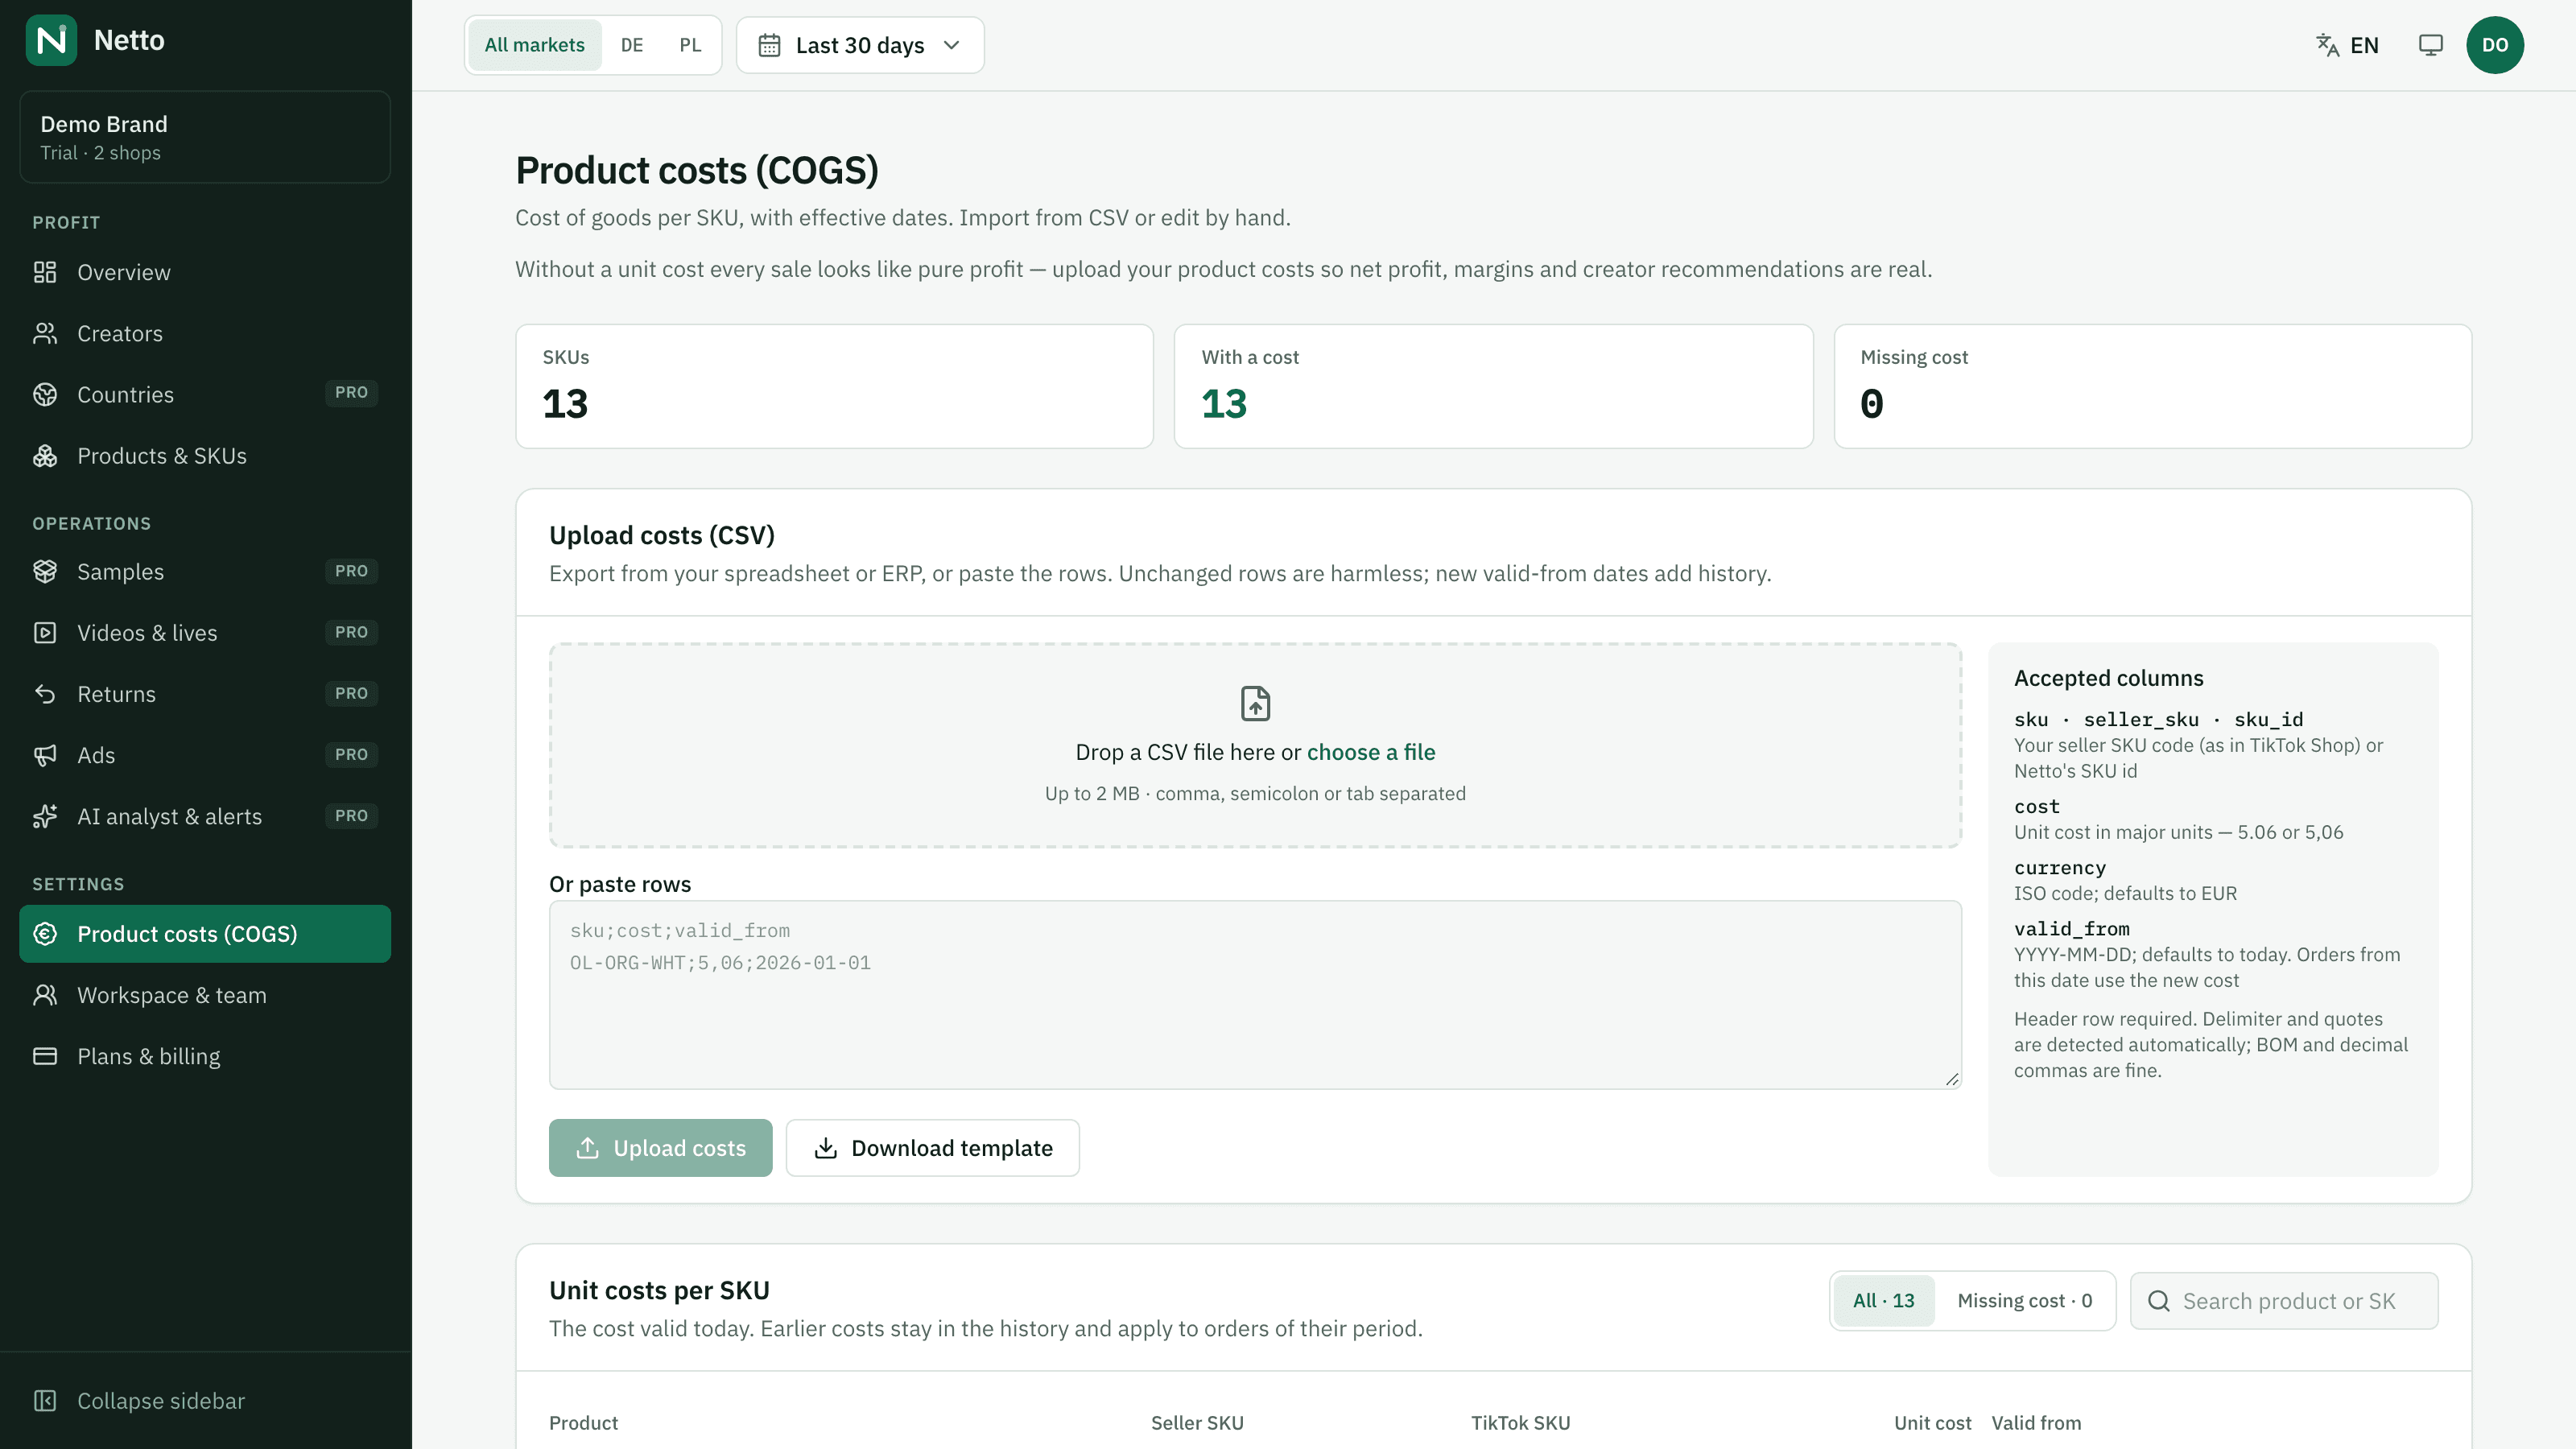Select the DE market filter
This screenshot has height=1449, width=2576.
tap(632, 45)
